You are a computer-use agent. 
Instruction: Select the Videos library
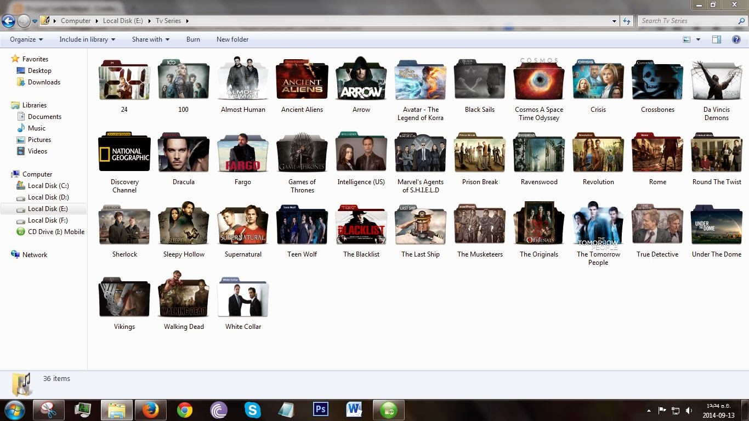click(37, 151)
